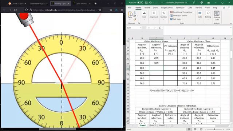The image size is (233, 131).
Task: Click the tracking protection shield icon
Action: click(26, 10)
